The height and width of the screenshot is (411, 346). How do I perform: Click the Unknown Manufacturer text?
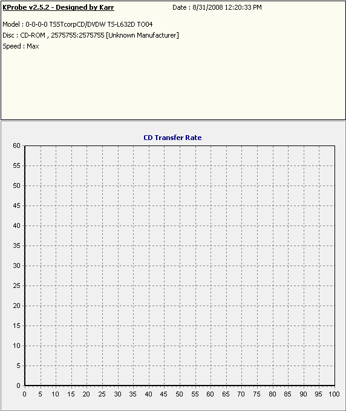143,35
